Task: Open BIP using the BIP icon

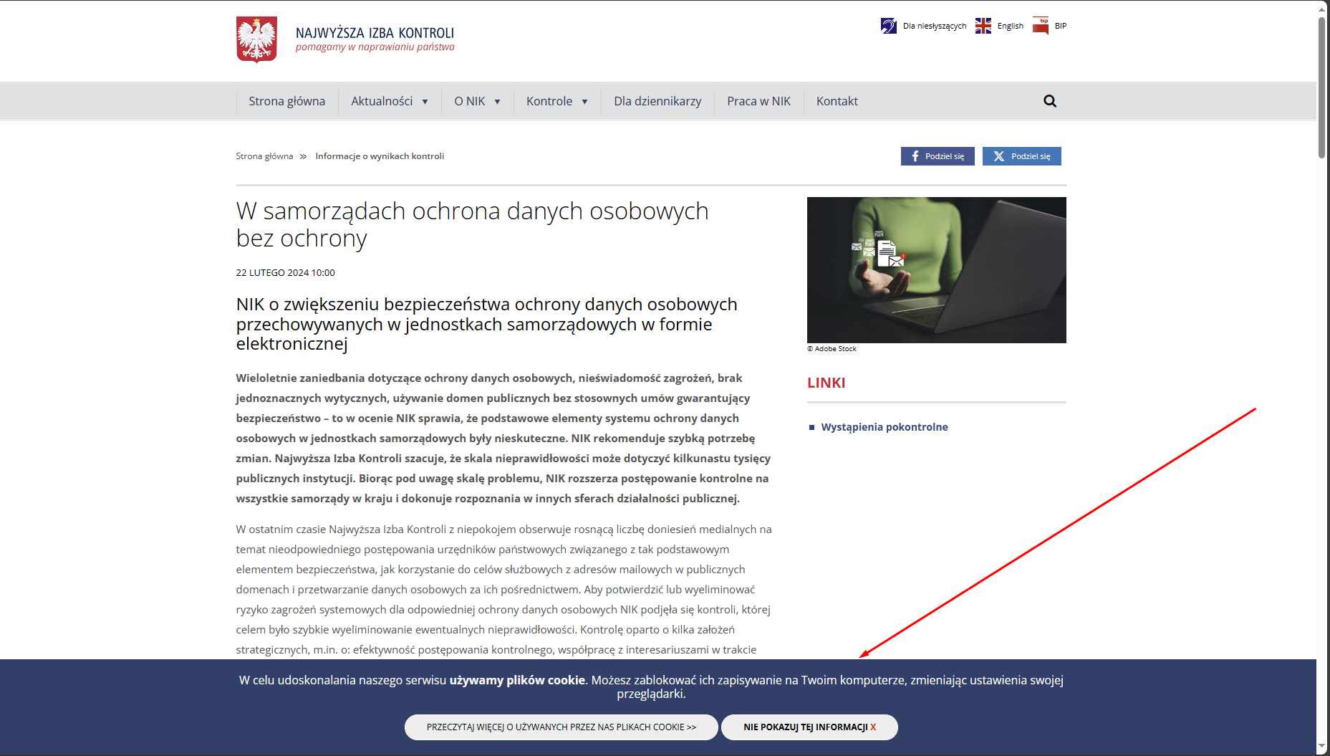Action: pyautogui.click(x=1040, y=25)
